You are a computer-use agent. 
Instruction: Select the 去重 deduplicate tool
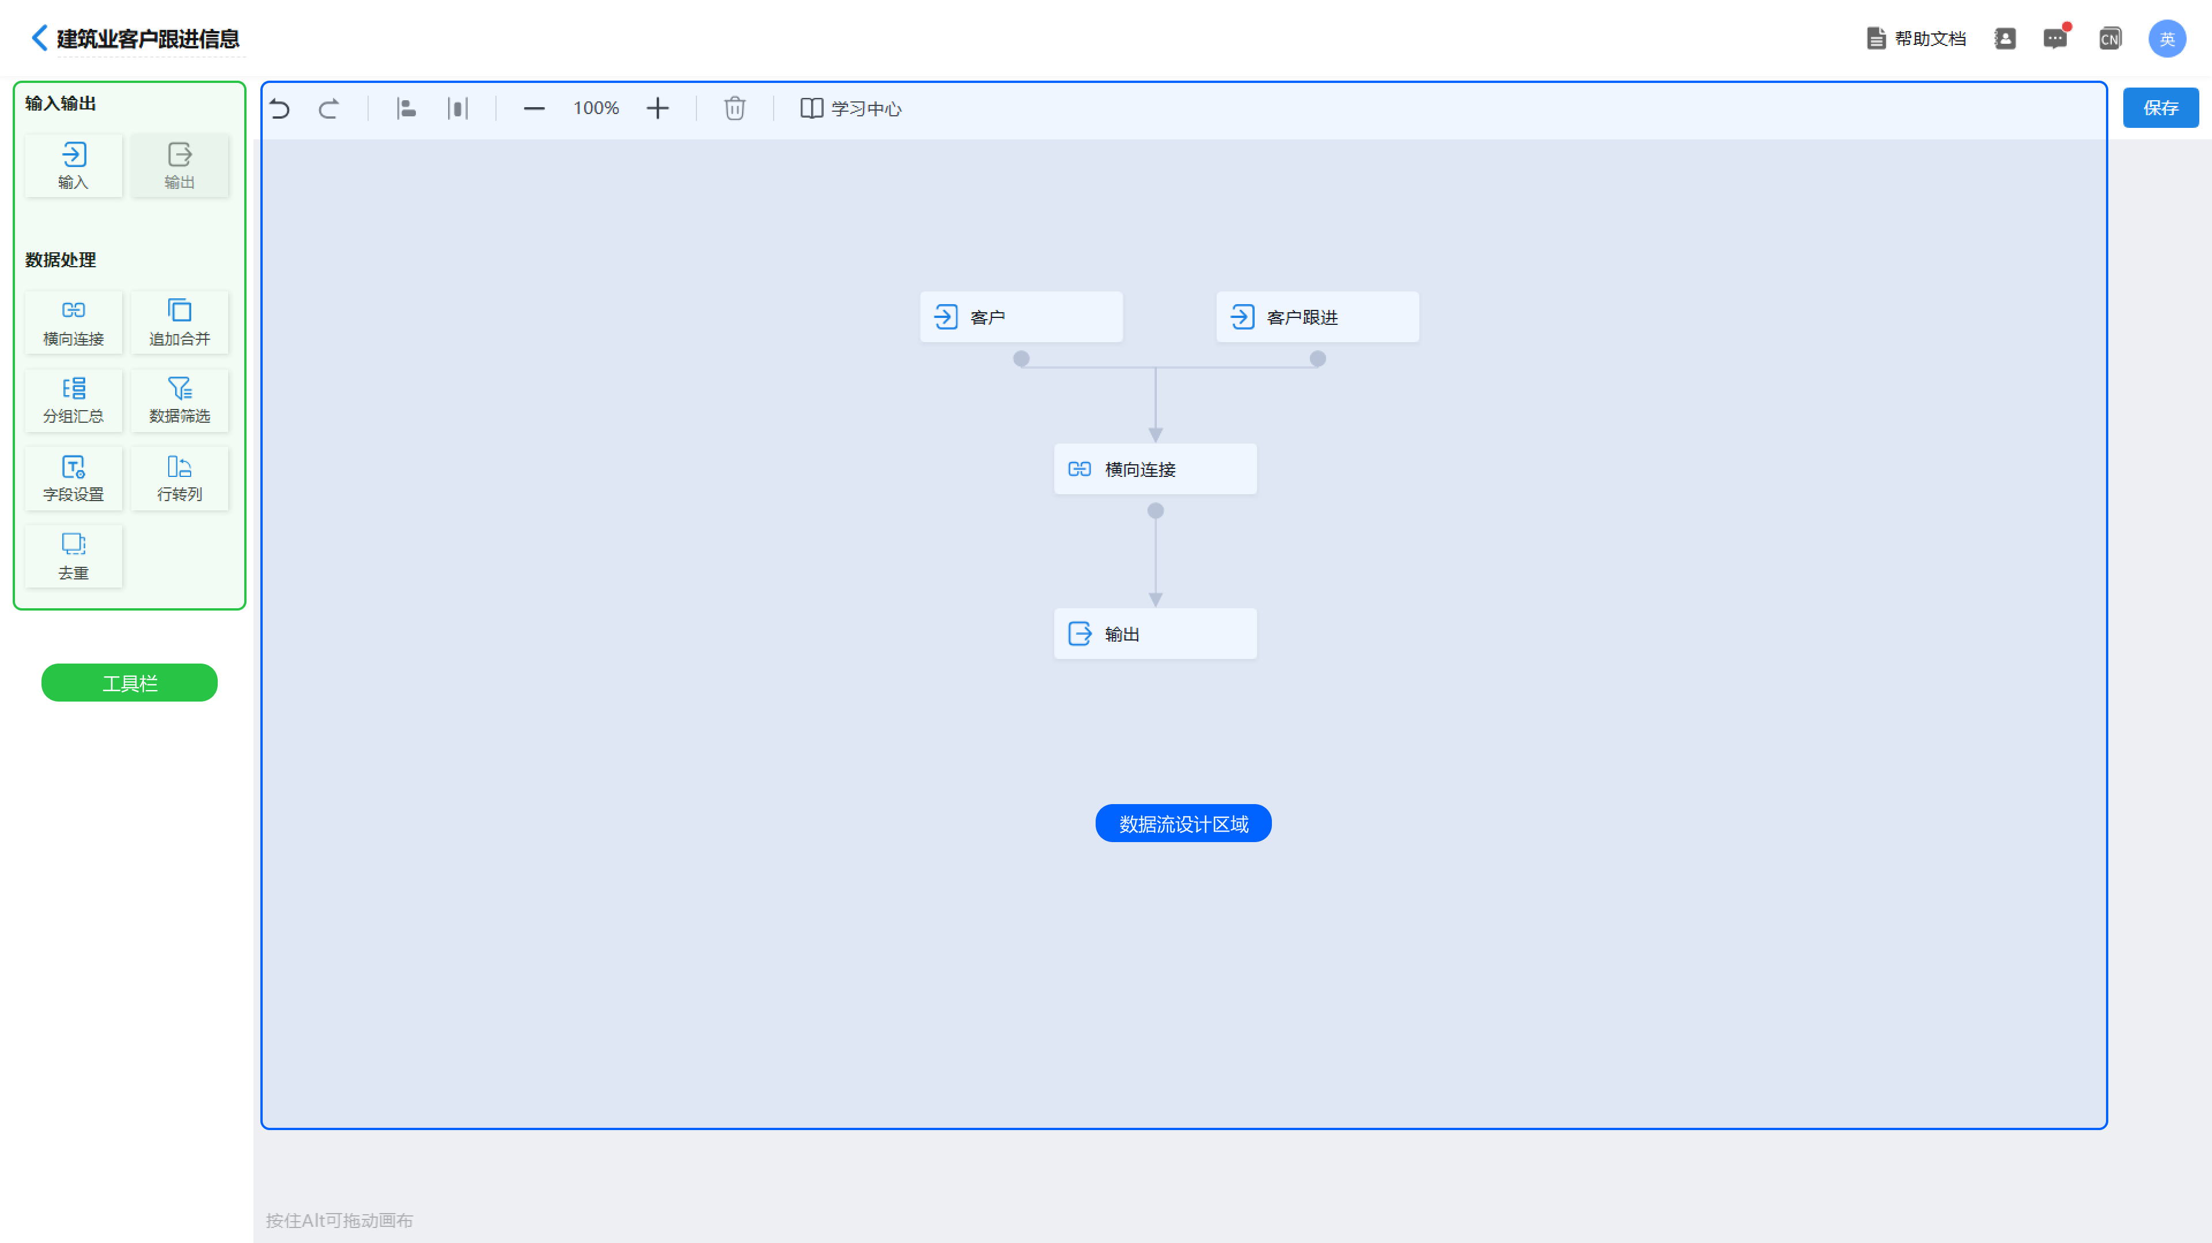pyautogui.click(x=74, y=556)
